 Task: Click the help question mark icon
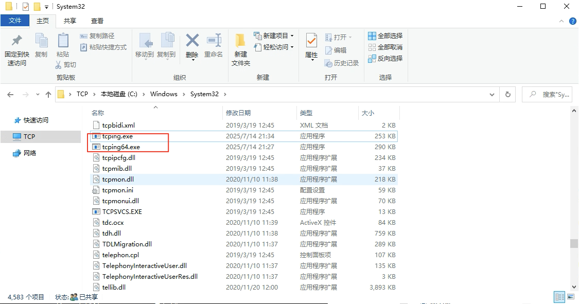point(572,21)
